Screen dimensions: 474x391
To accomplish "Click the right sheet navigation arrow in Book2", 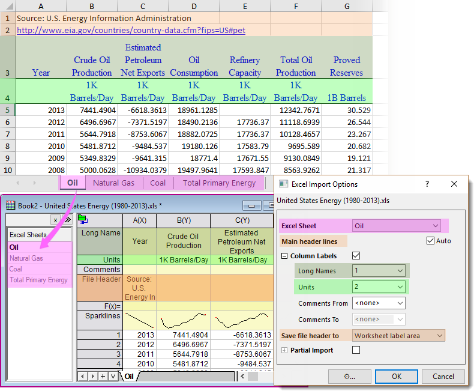I will click(93, 376).
